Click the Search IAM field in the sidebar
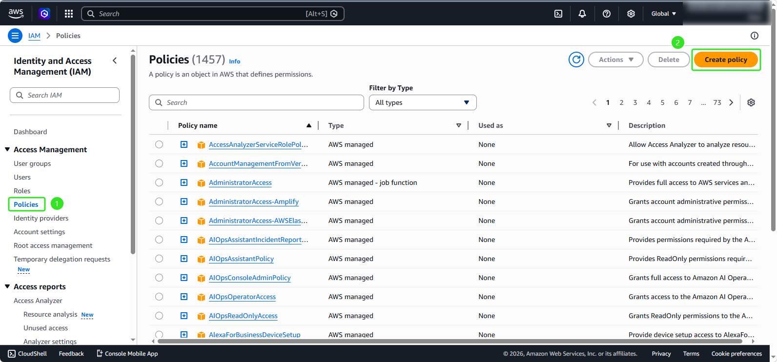 [64, 95]
